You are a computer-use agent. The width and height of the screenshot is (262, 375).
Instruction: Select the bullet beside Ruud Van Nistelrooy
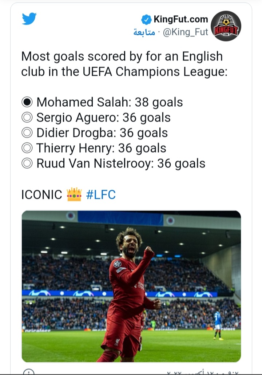click(27, 163)
